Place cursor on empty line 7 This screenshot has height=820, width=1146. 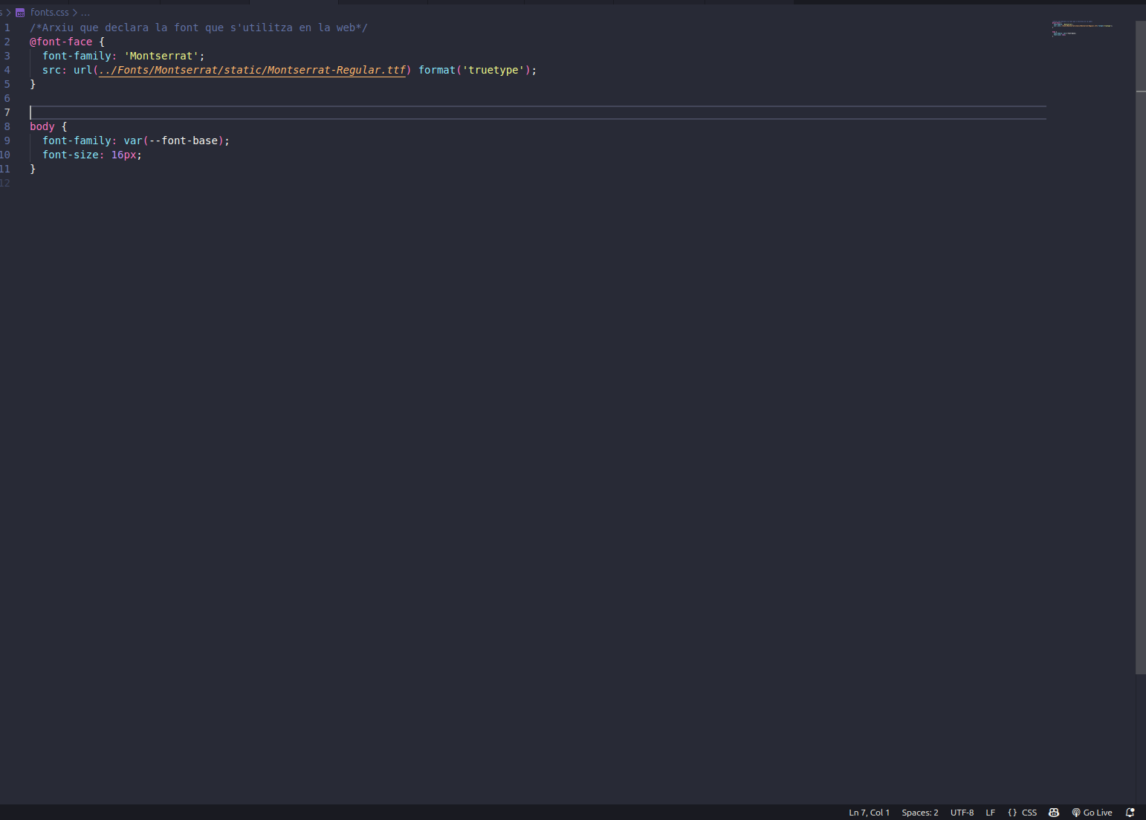click(297, 112)
